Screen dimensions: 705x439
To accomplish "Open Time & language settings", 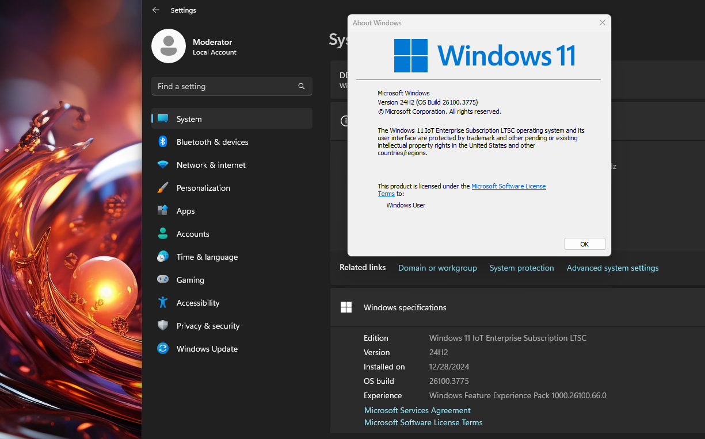I will pos(232,257).
